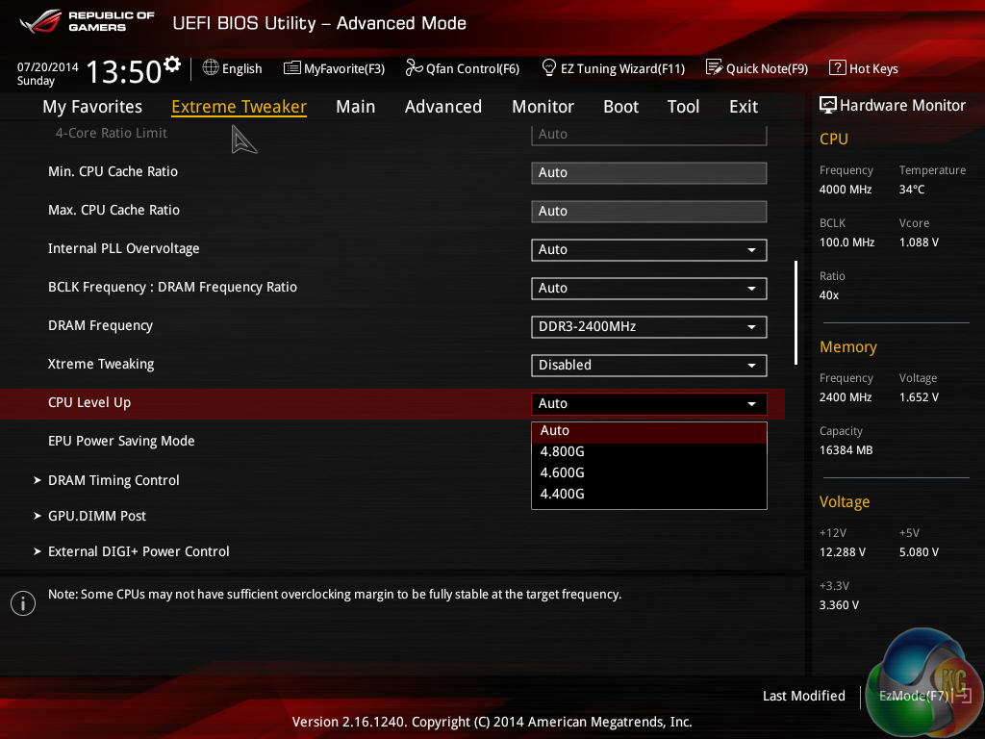Screen dimensions: 985x739
Task: Open MyFavorite(F3) list icon
Action: (x=291, y=68)
